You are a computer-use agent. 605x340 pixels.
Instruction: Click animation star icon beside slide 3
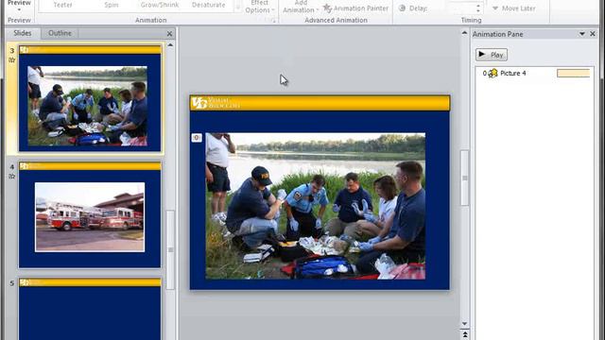pos(12,60)
